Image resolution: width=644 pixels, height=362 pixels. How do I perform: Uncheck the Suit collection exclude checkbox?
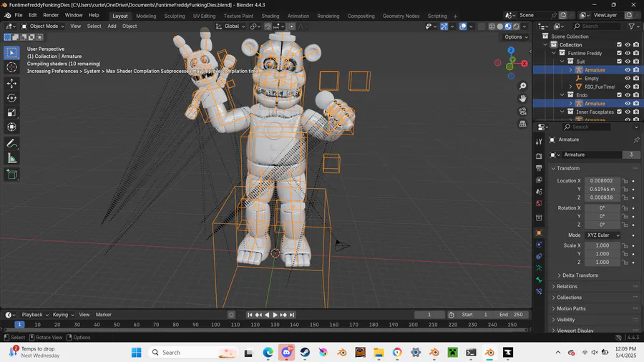(x=620, y=62)
